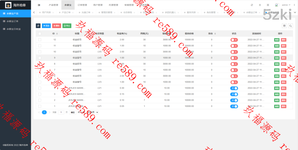Click the dark table refresh button
The width and height of the screenshot is (298, 150).
click(x=38, y=26)
